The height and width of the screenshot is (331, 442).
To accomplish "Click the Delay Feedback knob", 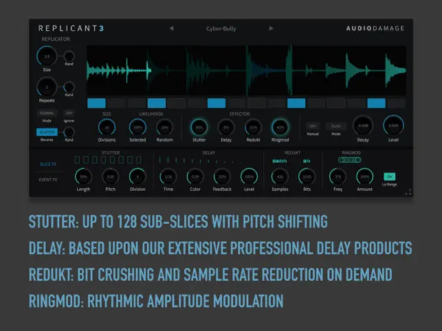I will click(x=223, y=176).
